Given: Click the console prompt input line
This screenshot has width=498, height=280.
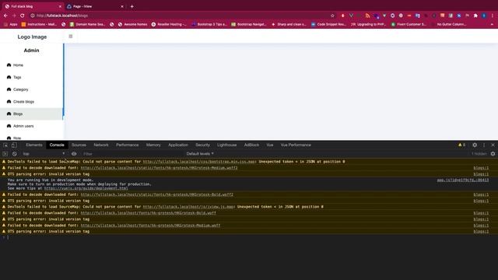Looking at the screenshot, I should tap(249, 237).
